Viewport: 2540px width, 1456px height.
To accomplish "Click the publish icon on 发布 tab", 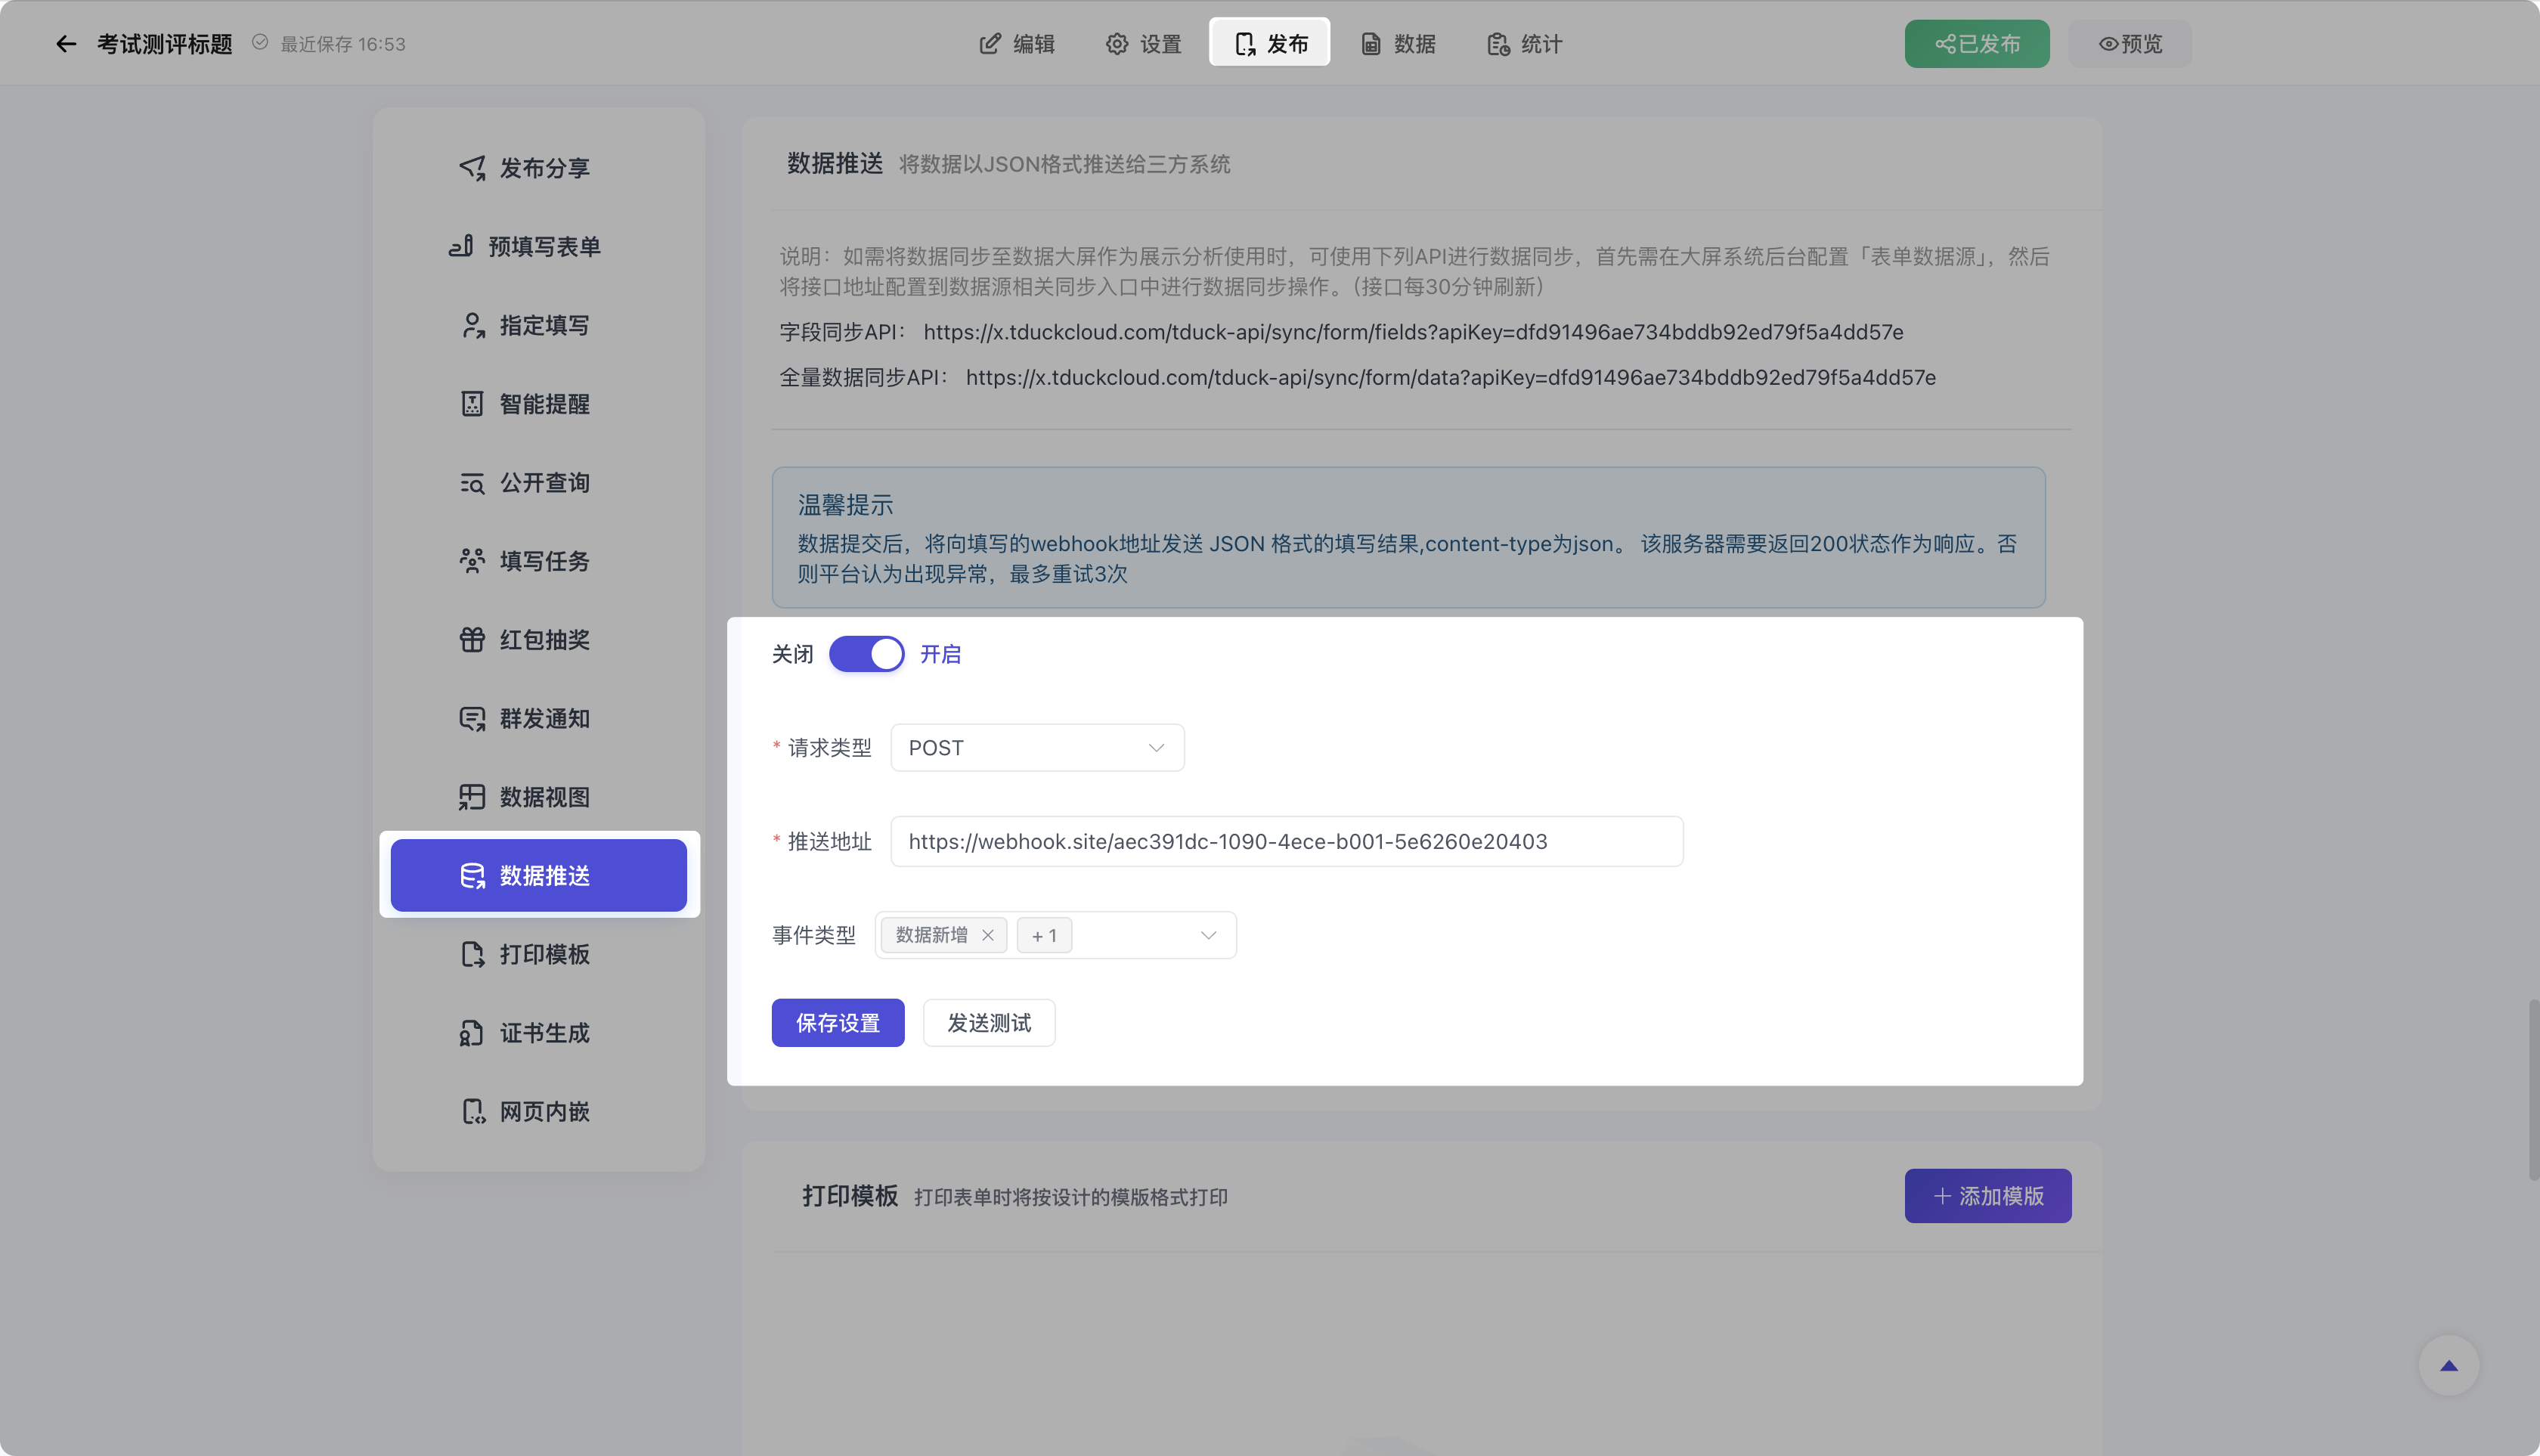I will tap(1244, 44).
